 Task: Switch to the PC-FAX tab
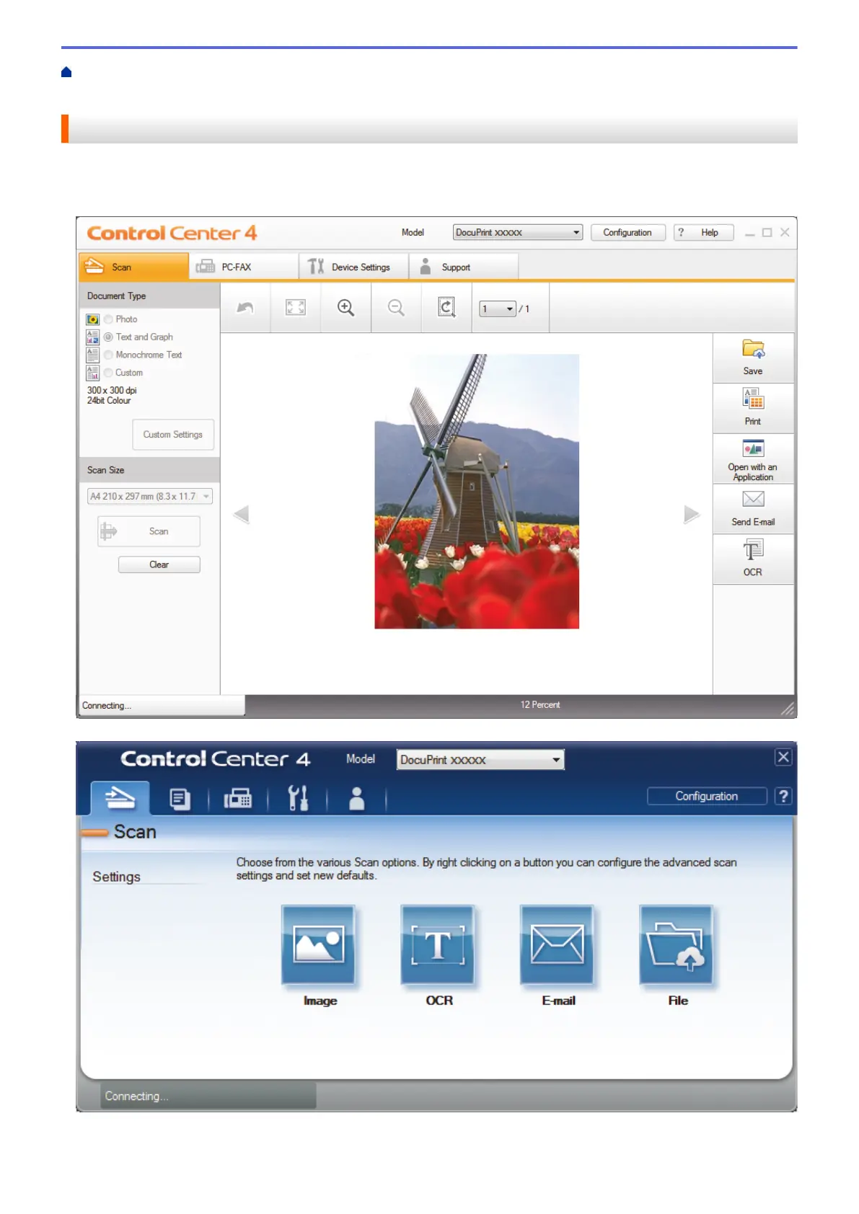244,267
